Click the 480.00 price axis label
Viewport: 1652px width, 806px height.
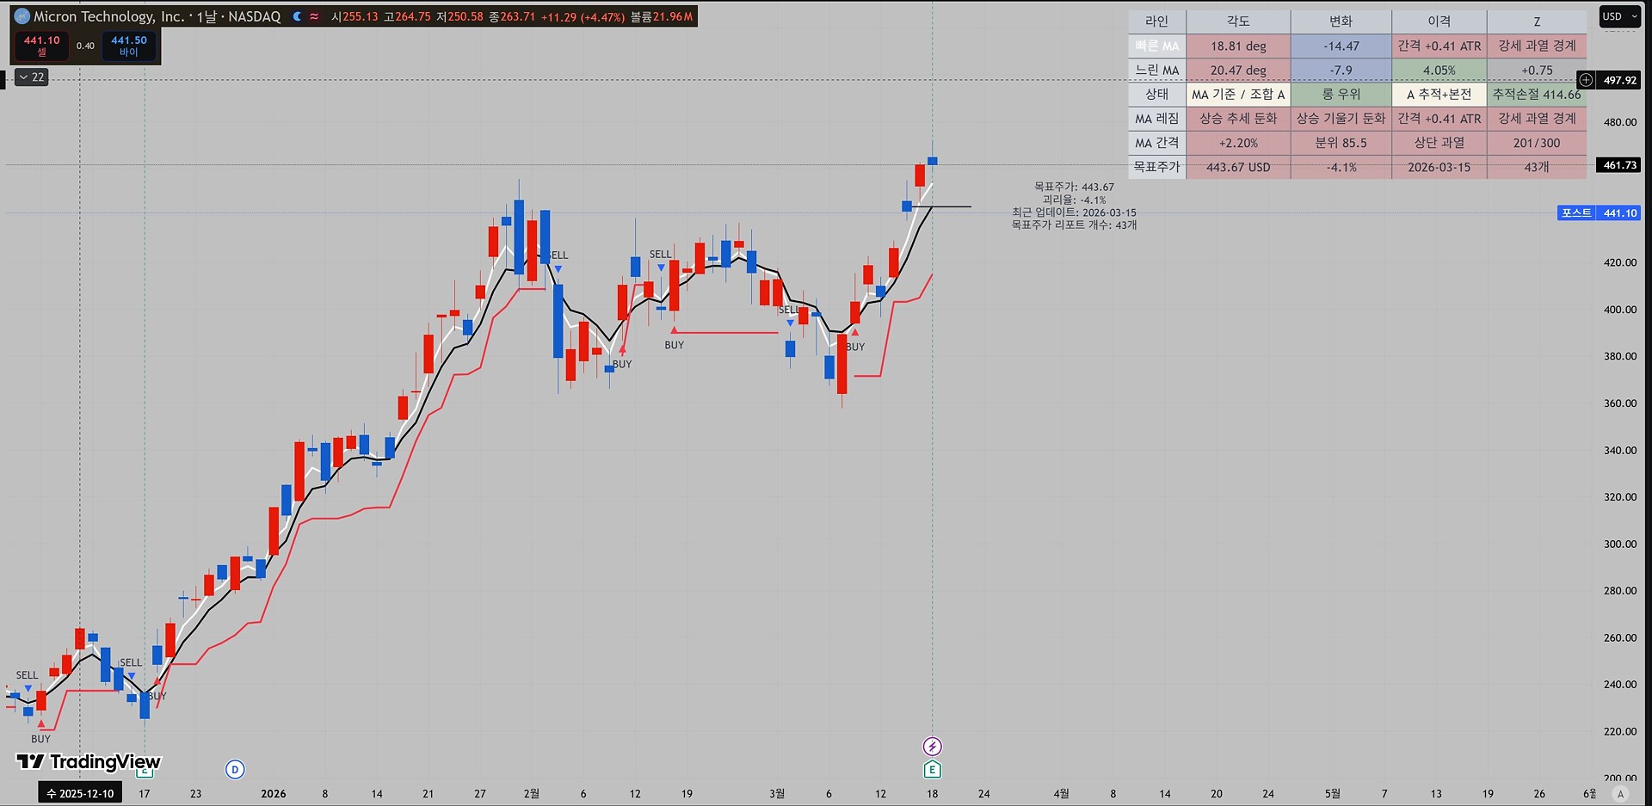[x=1620, y=122]
